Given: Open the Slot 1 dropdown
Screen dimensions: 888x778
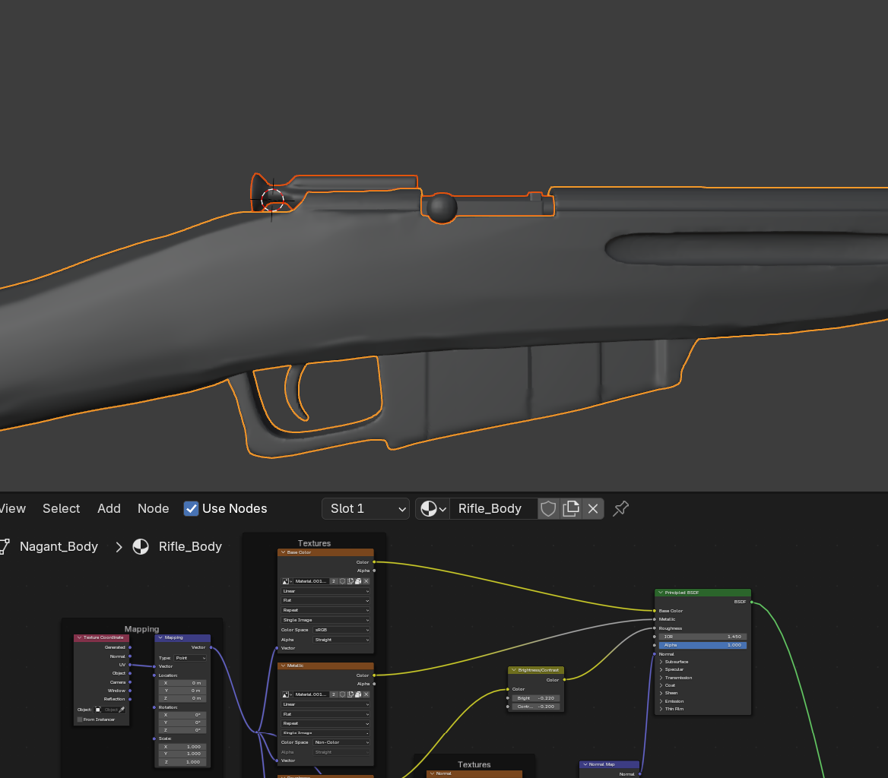Looking at the screenshot, I should tap(365, 508).
